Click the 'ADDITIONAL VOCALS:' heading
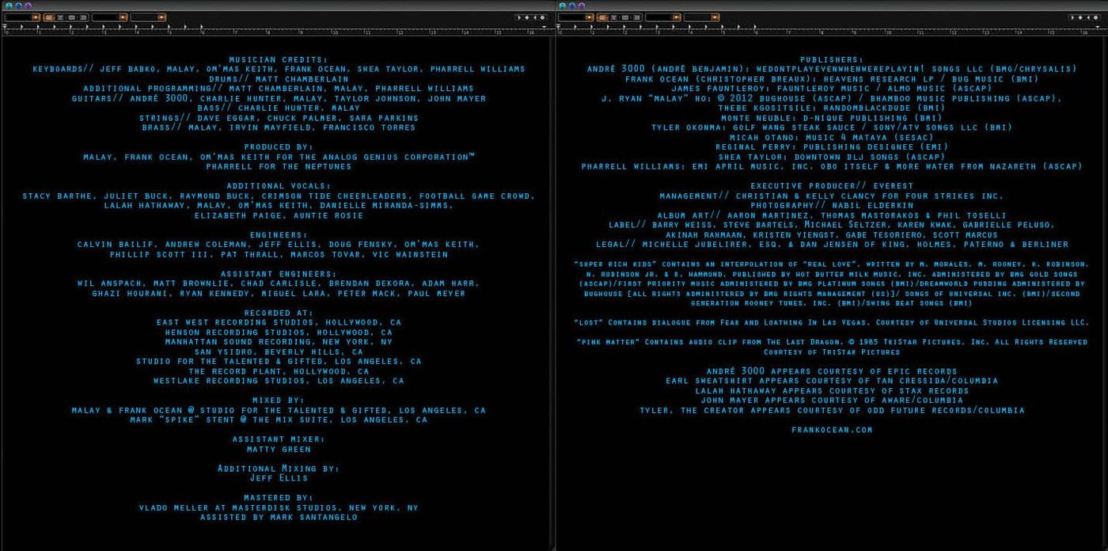The image size is (1108, 551). 278,186
